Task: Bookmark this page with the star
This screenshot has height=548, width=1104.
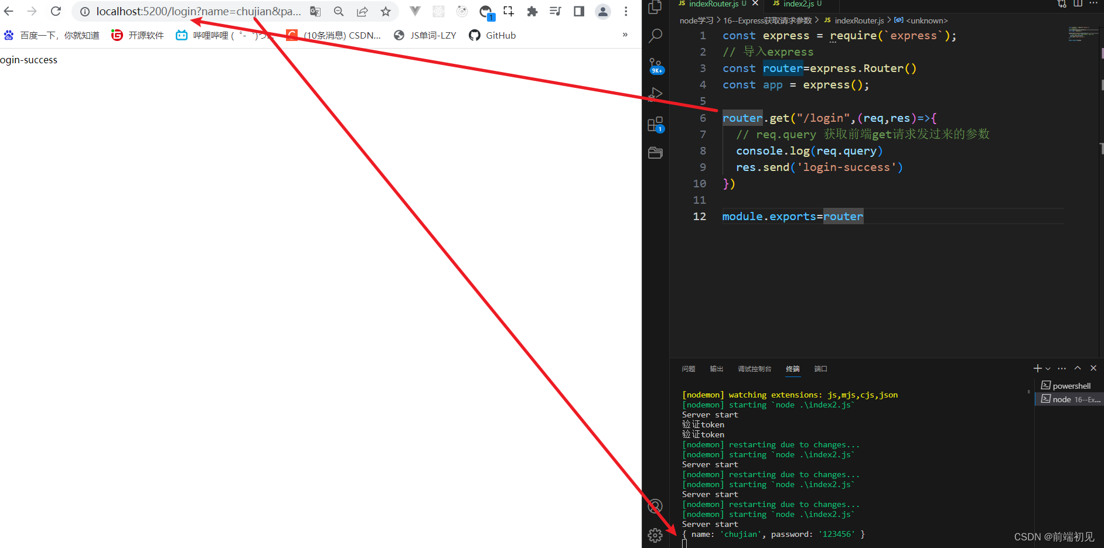Action: click(x=386, y=12)
